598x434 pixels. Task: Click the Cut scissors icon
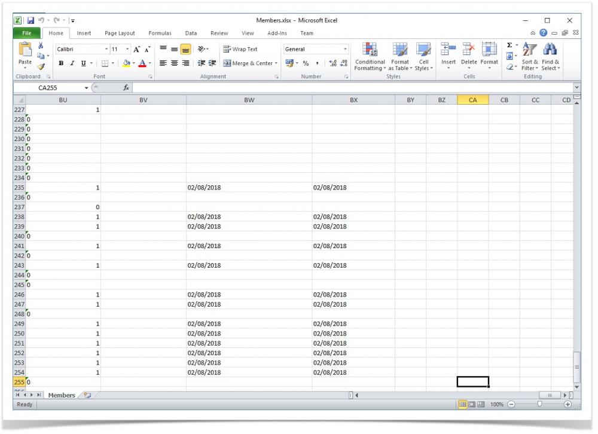42,45
